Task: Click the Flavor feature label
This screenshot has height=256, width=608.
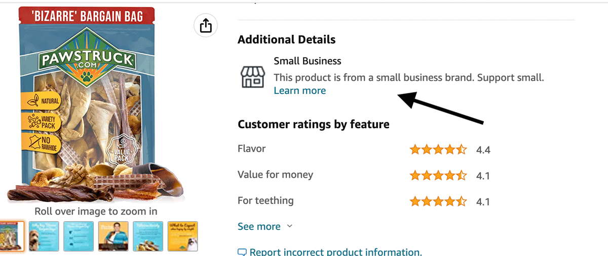Action: click(x=251, y=148)
